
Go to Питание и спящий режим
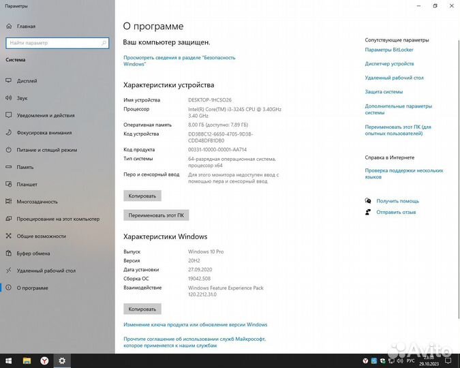pos(47,150)
